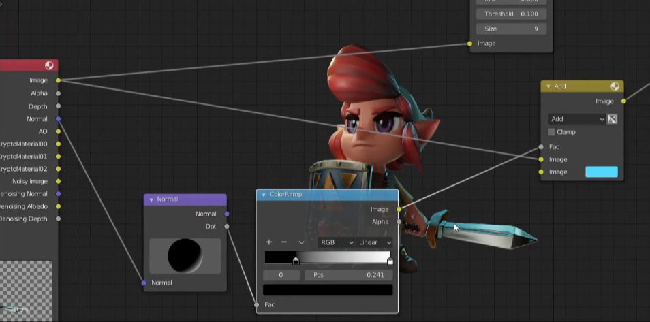Open the Linear interpolation dropdown
Image resolution: width=650 pixels, height=322 pixels.
[374, 242]
